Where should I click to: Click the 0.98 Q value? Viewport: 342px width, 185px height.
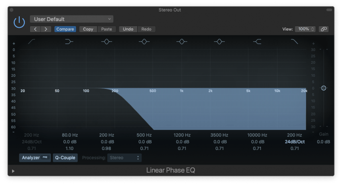coord(106,148)
